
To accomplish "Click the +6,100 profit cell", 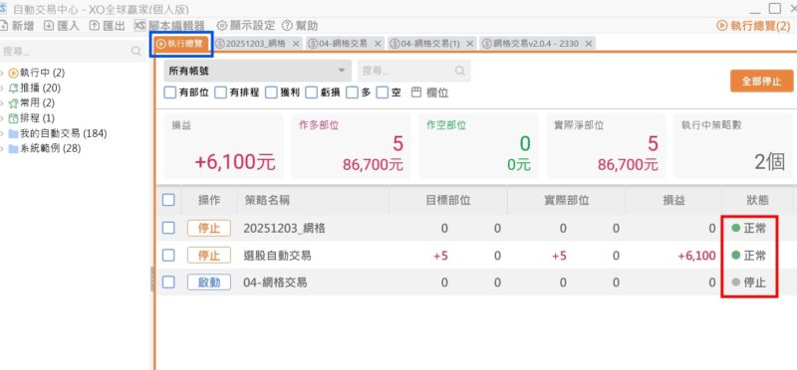I will click(696, 256).
